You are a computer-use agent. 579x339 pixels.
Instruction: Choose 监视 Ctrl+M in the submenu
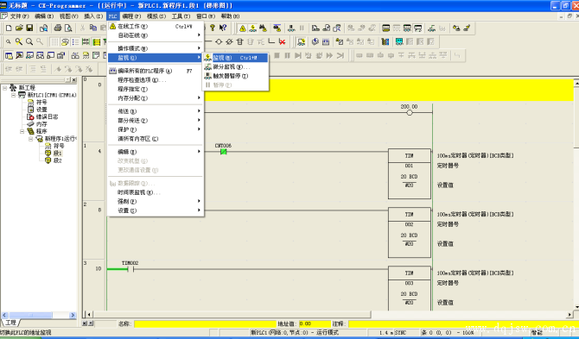point(236,58)
